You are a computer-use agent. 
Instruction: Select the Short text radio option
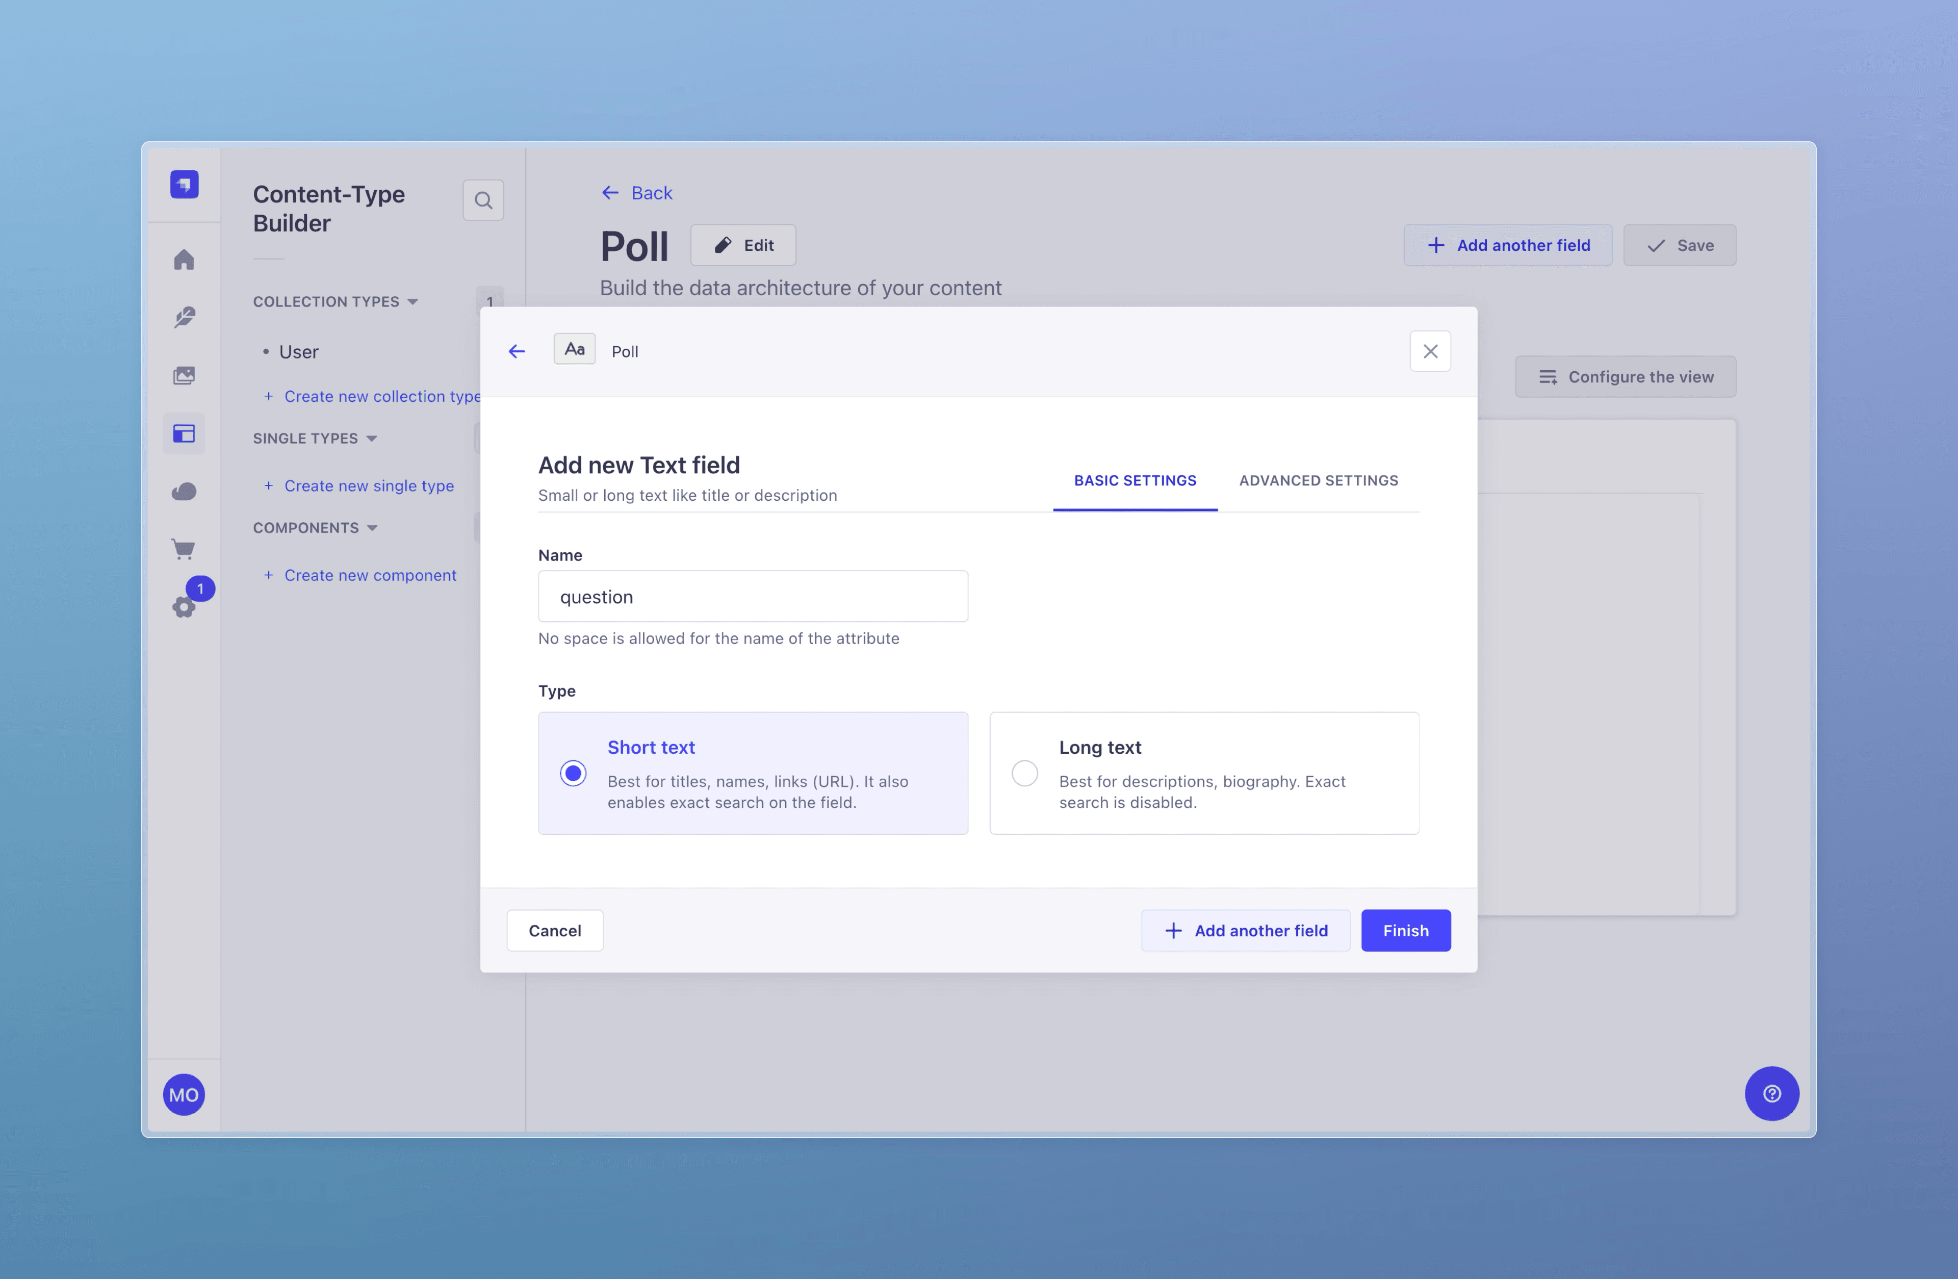coord(573,773)
